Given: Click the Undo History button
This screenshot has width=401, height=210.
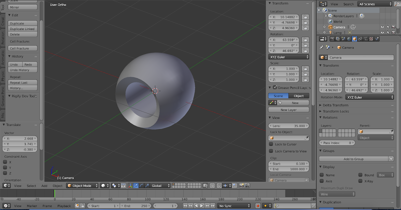Looking at the screenshot, I should [x=22, y=70].
